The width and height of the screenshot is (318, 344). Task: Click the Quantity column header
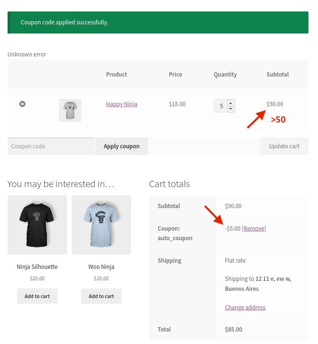(225, 75)
